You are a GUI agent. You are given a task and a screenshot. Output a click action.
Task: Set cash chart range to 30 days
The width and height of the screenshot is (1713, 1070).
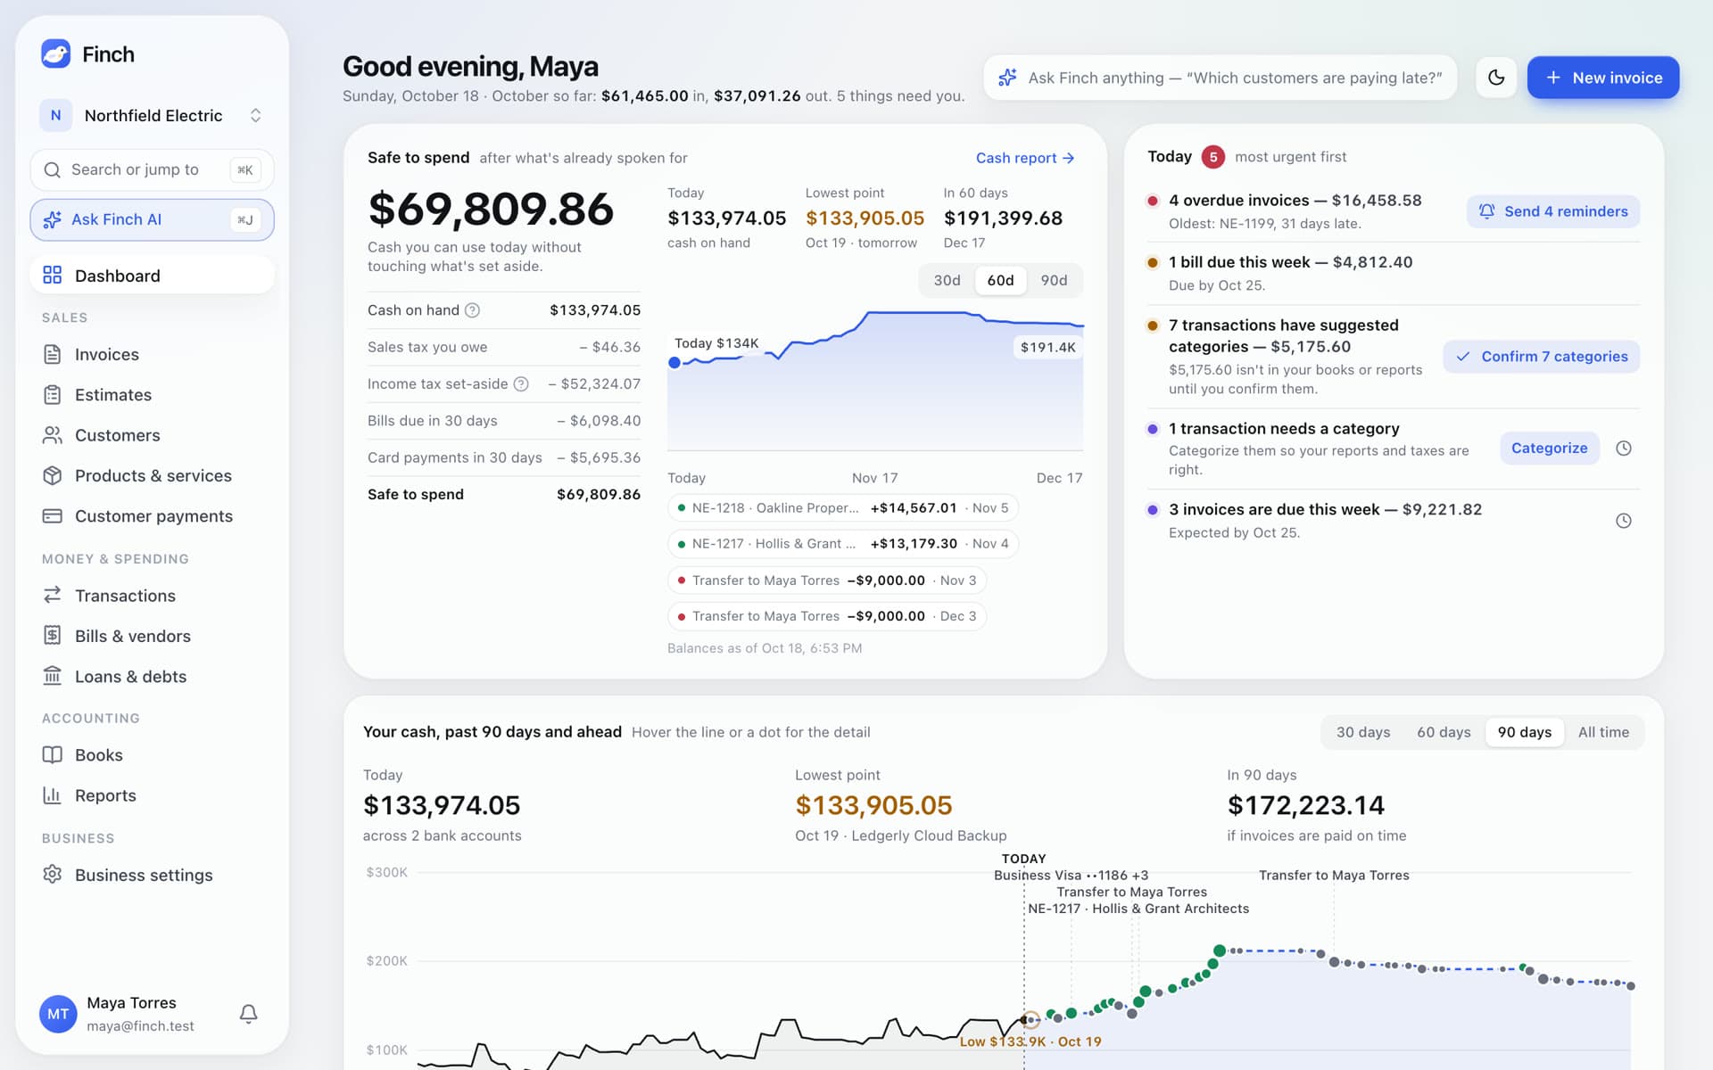1362,732
